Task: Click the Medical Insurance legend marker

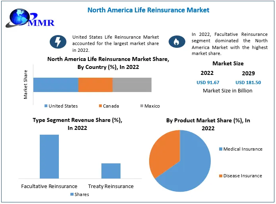Action: point(220,149)
